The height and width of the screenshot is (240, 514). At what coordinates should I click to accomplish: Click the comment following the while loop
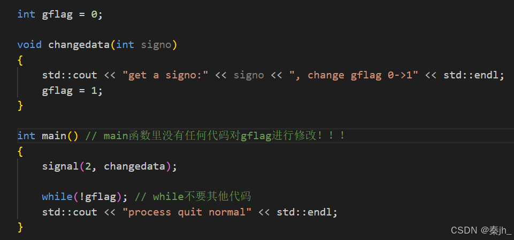tap(193, 196)
